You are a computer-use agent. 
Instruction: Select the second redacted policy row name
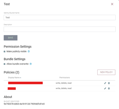click(12, 88)
